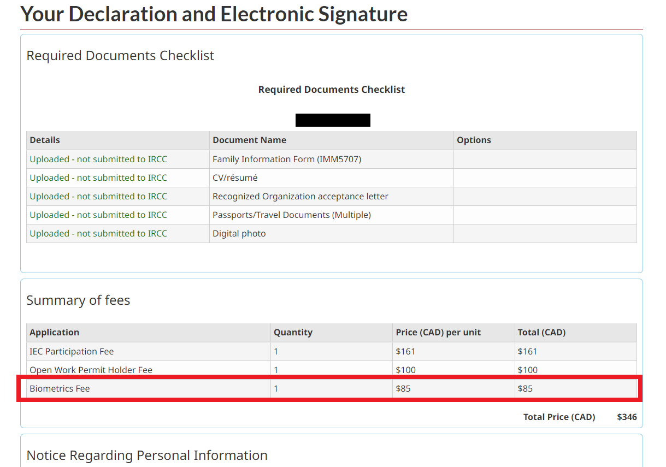The width and height of the screenshot is (666, 467).
Task: Click Notice Regarding Personal Information heading
Action: pos(147,455)
